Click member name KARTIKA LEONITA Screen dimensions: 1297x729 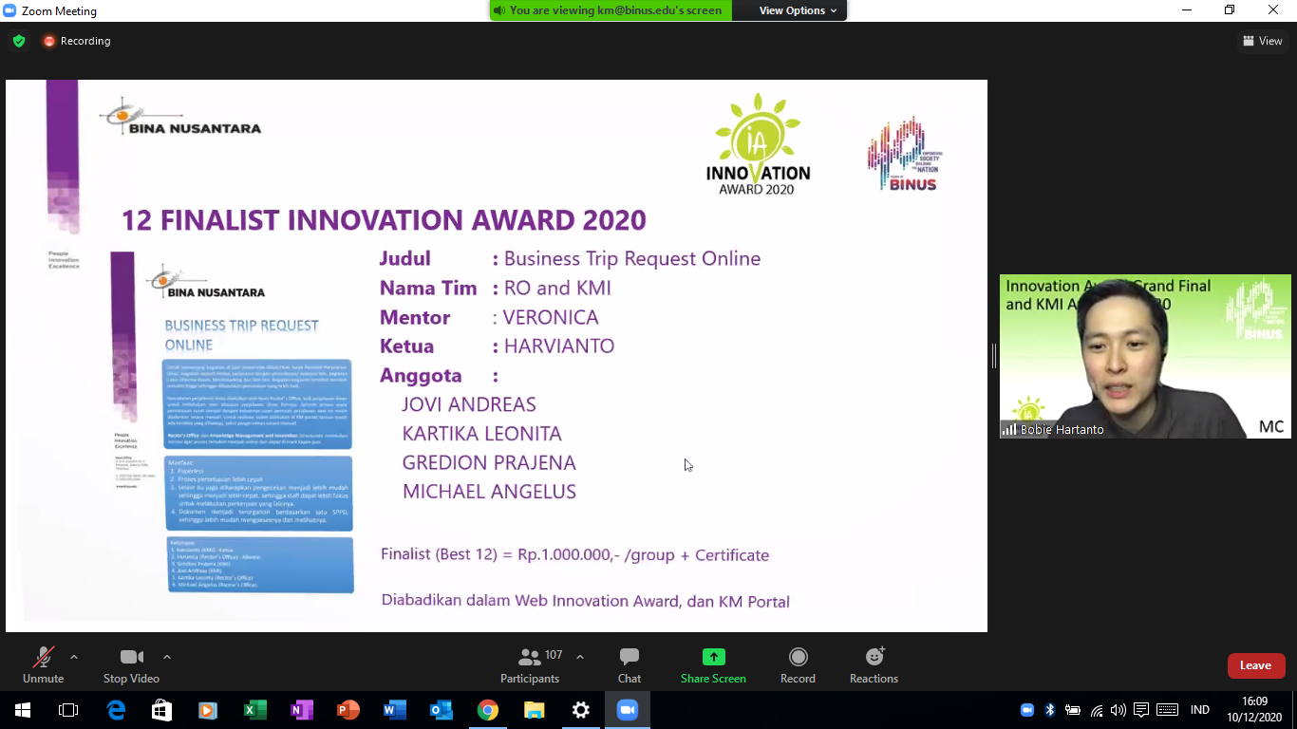coord(482,434)
